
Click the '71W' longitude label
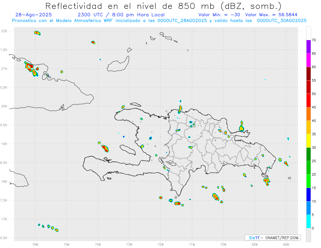coord(192,244)
